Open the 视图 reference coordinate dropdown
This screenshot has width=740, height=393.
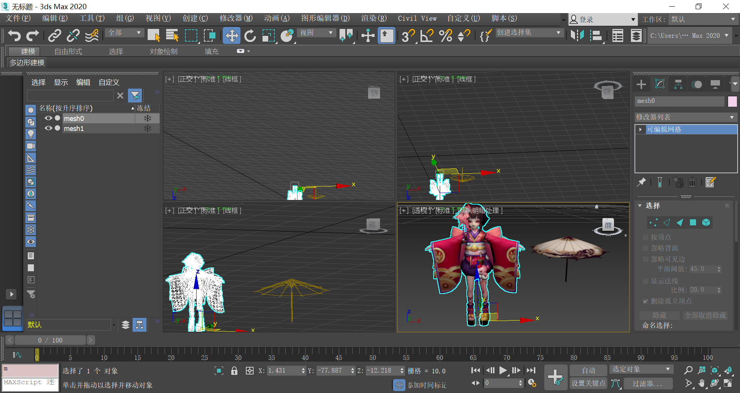pos(316,33)
